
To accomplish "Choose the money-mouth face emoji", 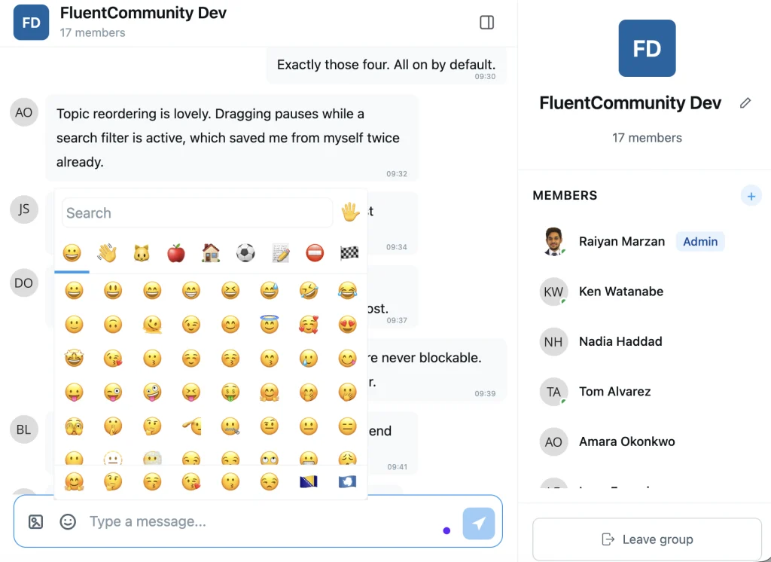I will coord(230,392).
